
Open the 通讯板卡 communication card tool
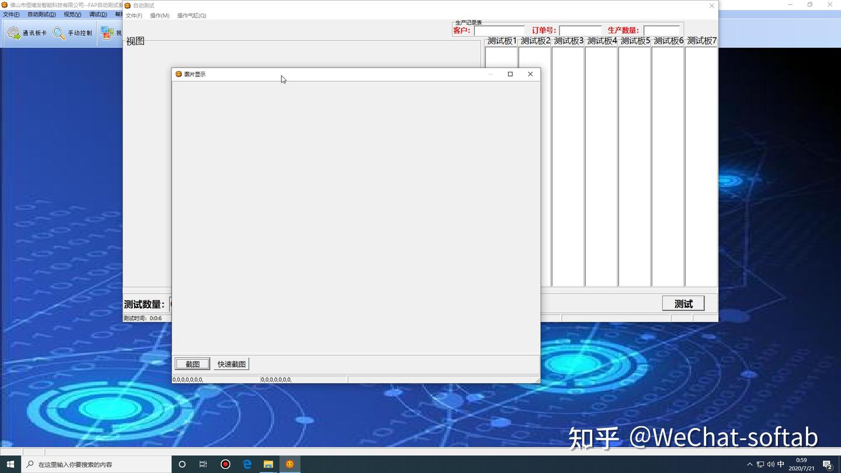pyautogui.click(x=27, y=33)
